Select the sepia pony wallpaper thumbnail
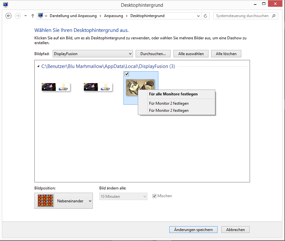The image size is (285, 241). (x=132, y=87)
